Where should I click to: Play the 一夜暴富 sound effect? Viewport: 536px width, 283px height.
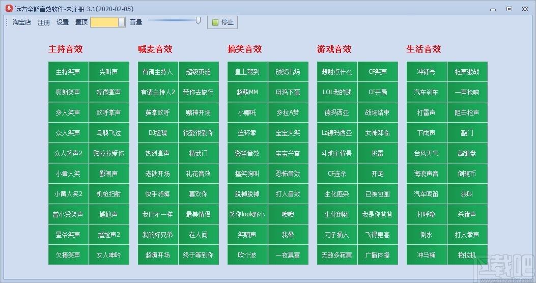pos(288,254)
